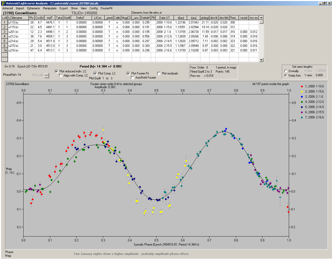Click the green legend marker 2008- 2-12.6
This screenshot has height=259, width=333.
(302, 102)
